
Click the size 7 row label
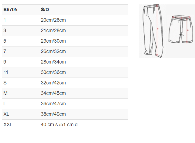point(5,51)
